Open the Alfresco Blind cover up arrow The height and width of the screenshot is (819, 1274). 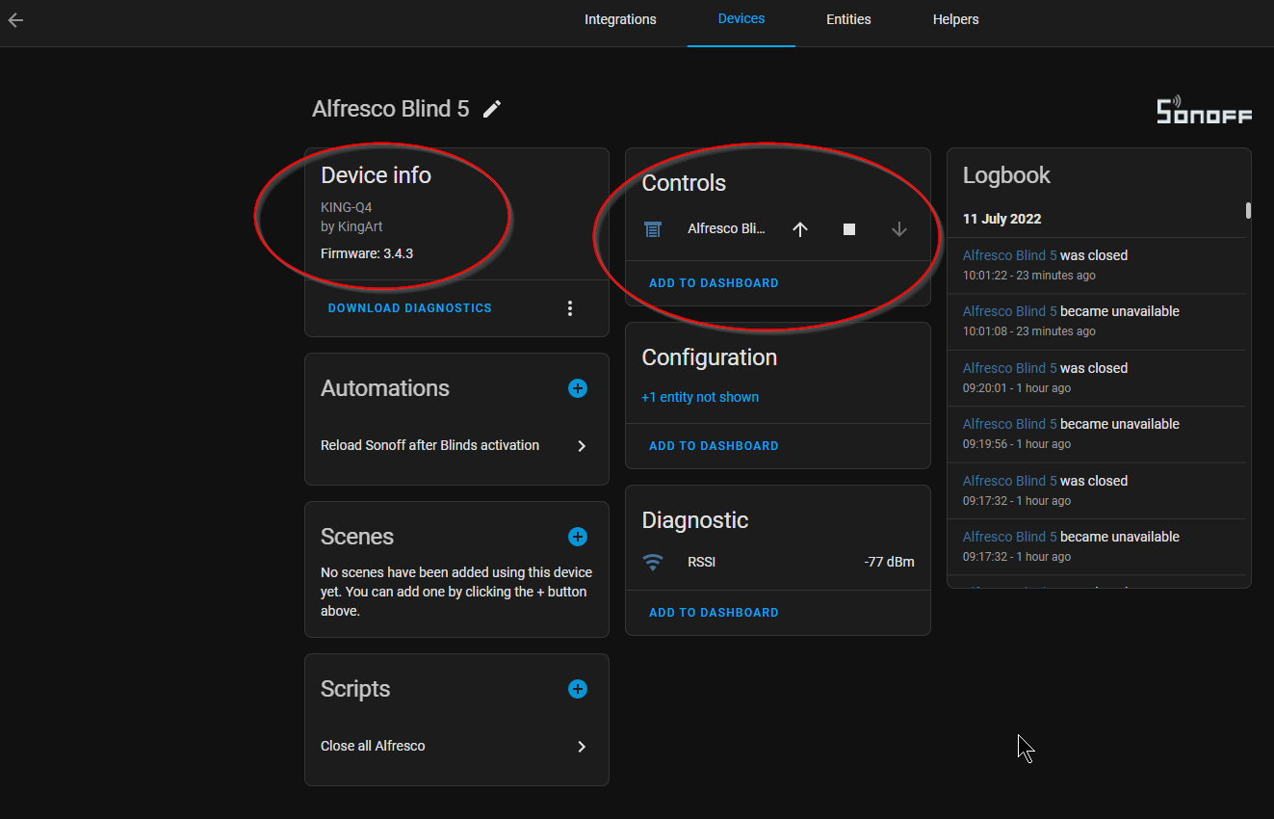pos(799,229)
